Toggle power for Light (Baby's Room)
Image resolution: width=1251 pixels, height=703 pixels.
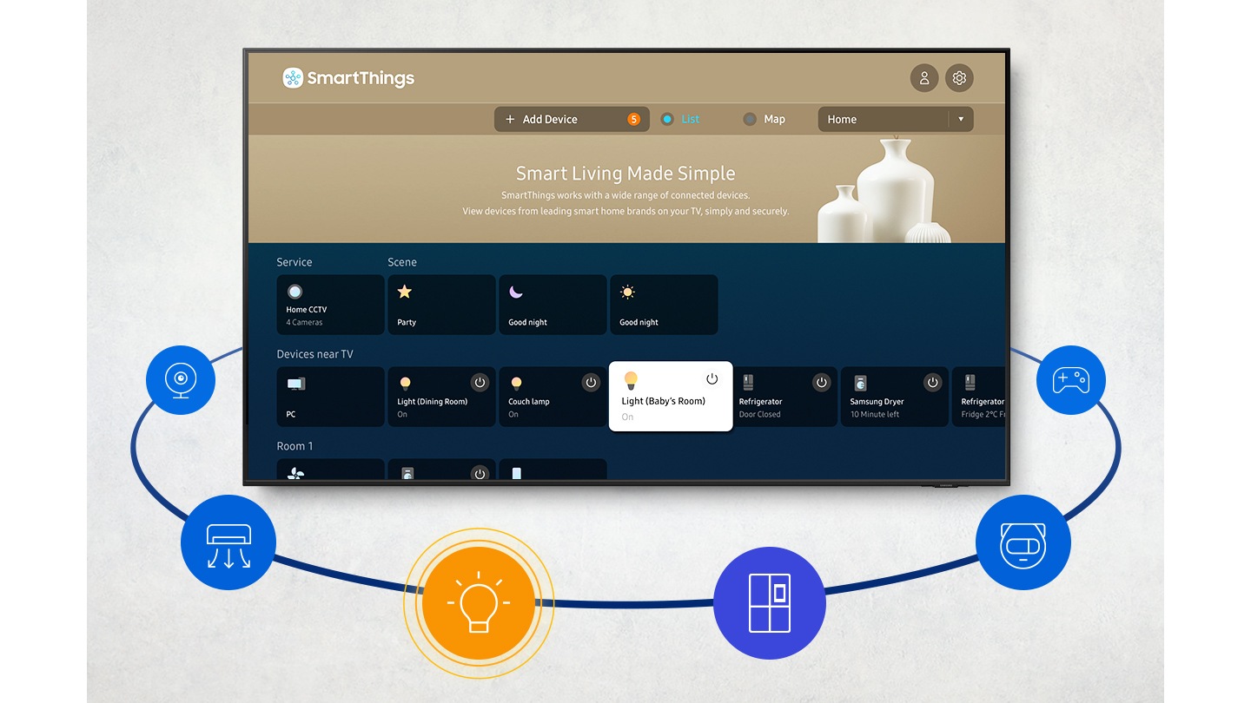click(x=712, y=379)
